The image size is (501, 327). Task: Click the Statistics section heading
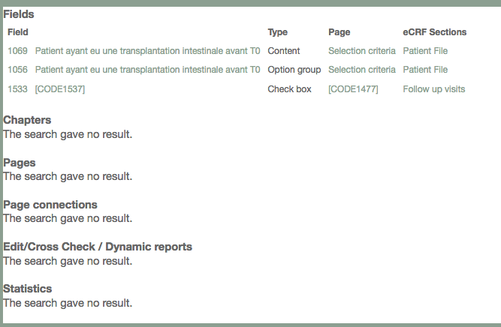point(27,289)
